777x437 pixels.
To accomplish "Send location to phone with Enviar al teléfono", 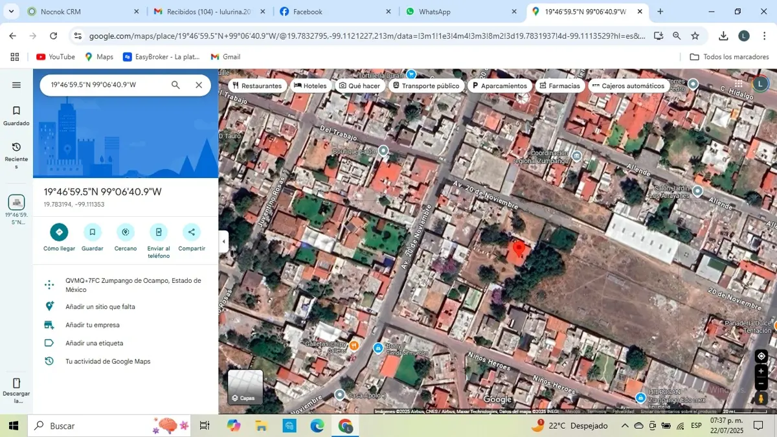I will [x=159, y=232].
